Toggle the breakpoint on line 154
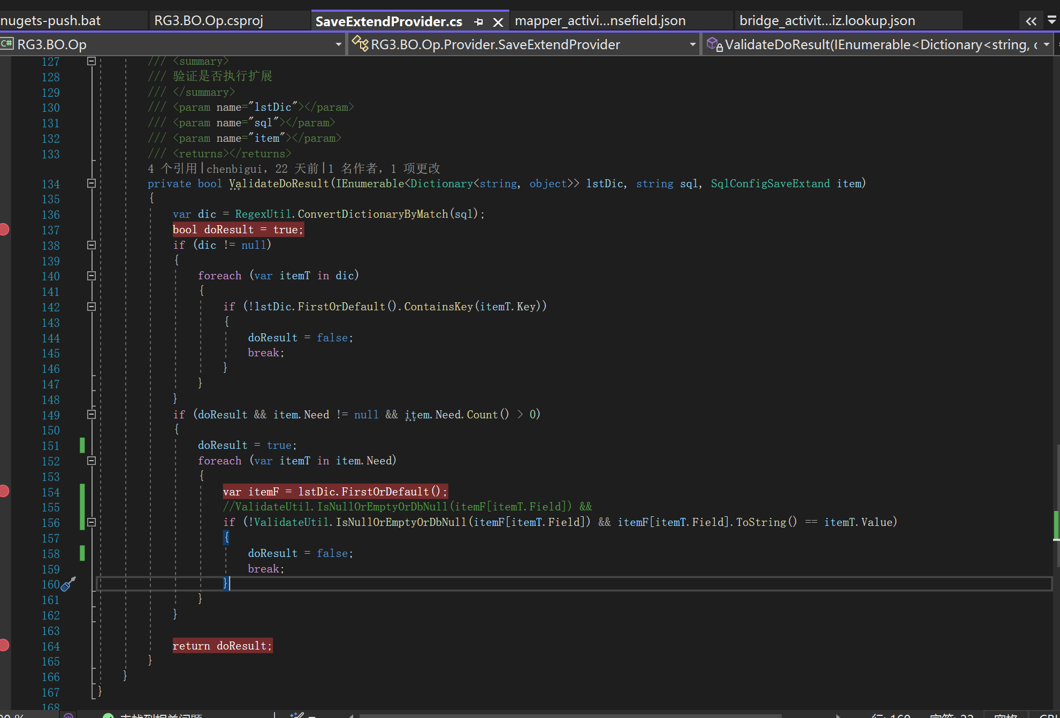Viewport: 1060px width, 718px height. tap(4, 491)
